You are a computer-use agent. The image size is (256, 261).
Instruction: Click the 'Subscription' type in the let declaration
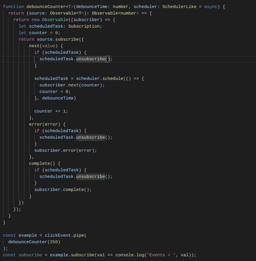coord(84,26)
